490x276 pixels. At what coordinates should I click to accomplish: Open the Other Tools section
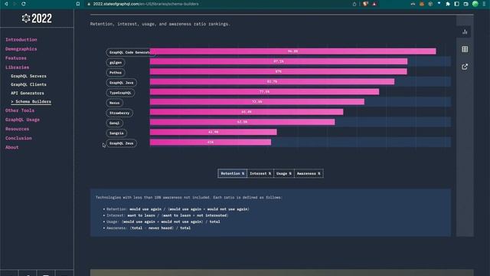pos(20,110)
